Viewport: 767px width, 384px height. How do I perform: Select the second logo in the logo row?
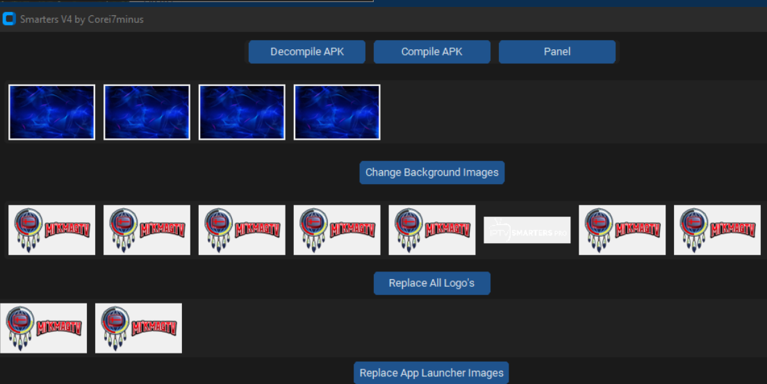(147, 230)
